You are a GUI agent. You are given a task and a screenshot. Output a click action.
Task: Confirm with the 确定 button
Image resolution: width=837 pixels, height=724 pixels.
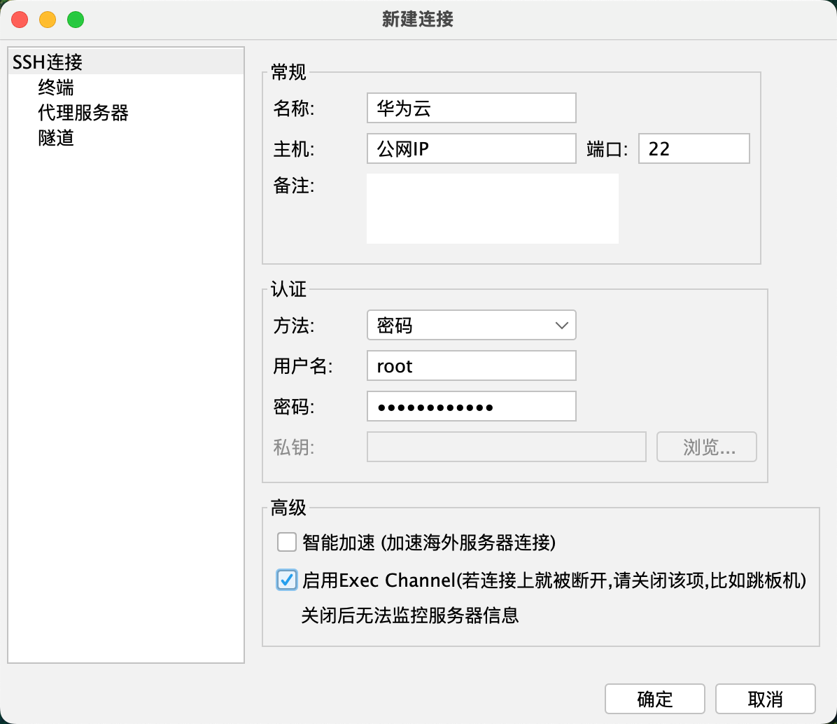tap(654, 699)
